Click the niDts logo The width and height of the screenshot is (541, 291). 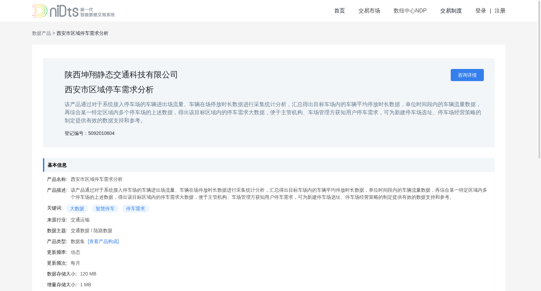(73, 11)
